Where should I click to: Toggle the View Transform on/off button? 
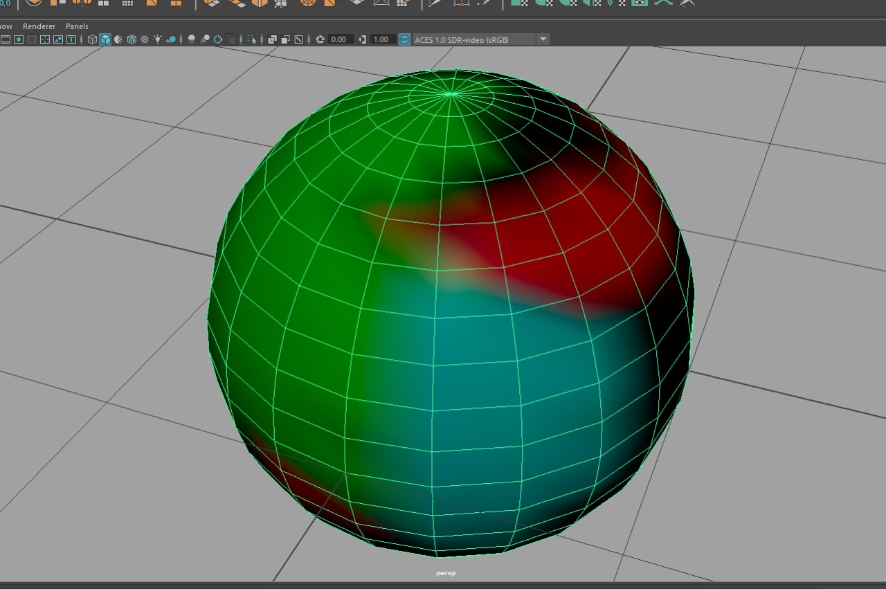404,39
